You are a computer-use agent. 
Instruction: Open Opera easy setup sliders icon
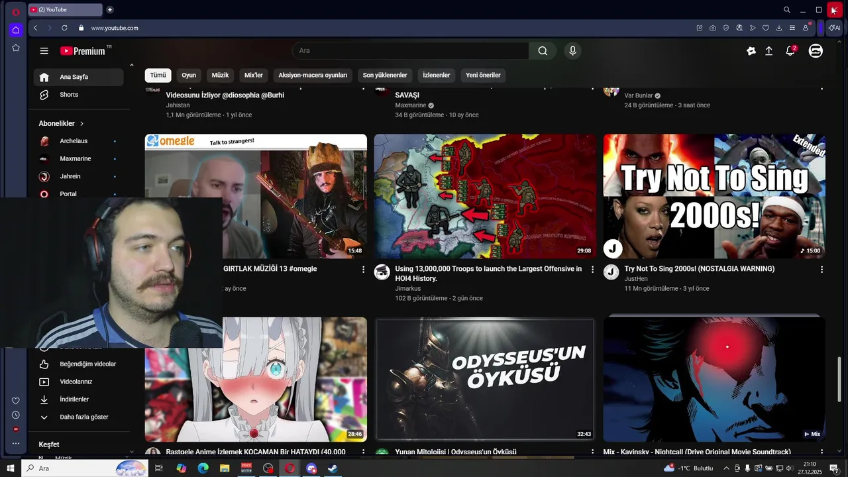click(x=792, y=28)
